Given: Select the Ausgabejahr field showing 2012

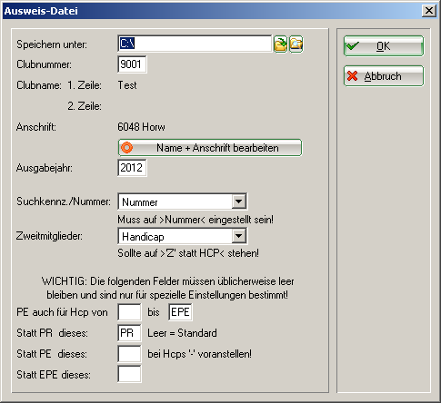Looking at the screenshot, I should coord(132,168).
